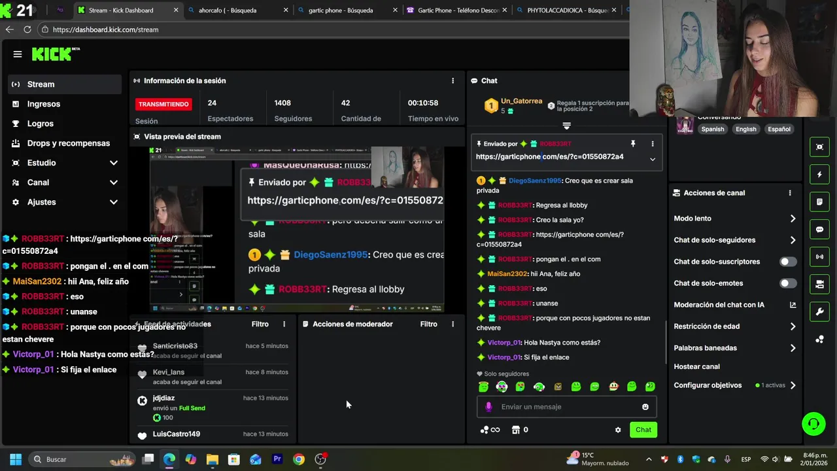Click the three-dots cluster icon in right rail
The height and width of the screenshot is (471, 837).
[x=819, y=340]
